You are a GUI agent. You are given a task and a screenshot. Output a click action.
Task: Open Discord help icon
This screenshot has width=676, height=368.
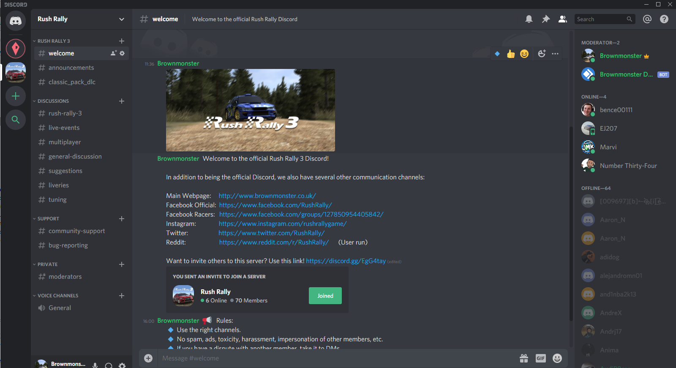[x=664, y=19]
